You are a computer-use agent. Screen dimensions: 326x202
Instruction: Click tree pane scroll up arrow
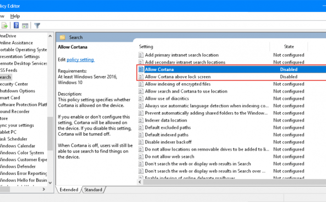click(x=50, y=36)
